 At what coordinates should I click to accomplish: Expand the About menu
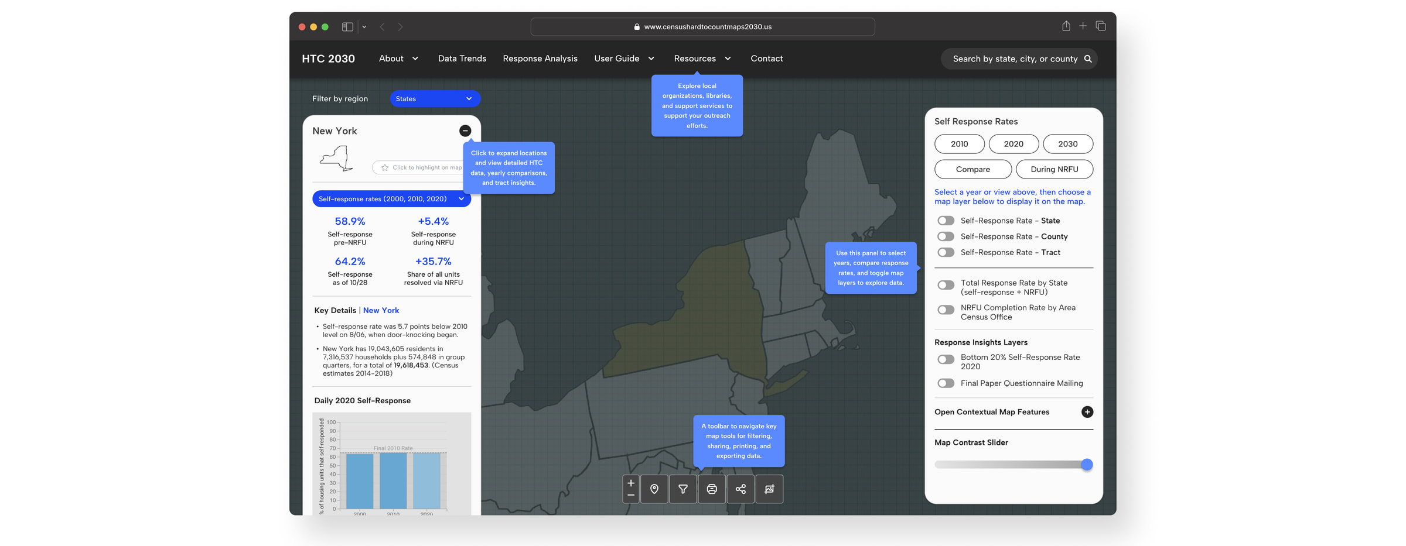point(398,59)
